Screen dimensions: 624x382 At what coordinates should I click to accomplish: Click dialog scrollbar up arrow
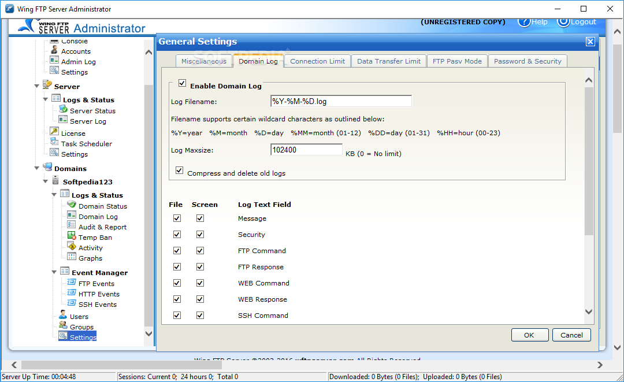pos(589,80)
